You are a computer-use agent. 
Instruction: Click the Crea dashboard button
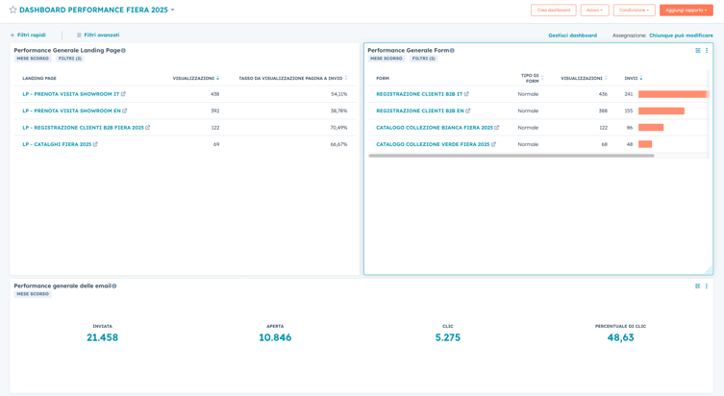tap(553, 10)
